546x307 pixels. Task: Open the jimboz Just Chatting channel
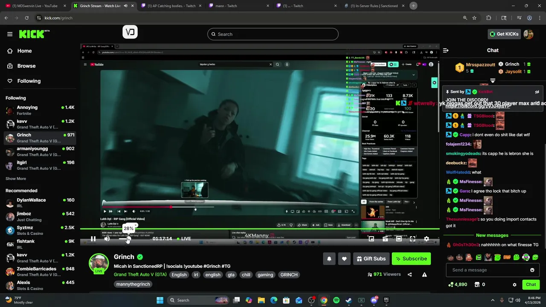click(x=40, y=216)
